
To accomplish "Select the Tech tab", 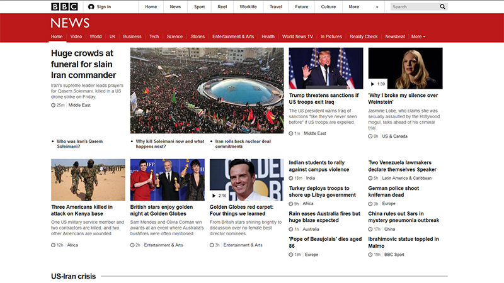I will tap(154, 36).
